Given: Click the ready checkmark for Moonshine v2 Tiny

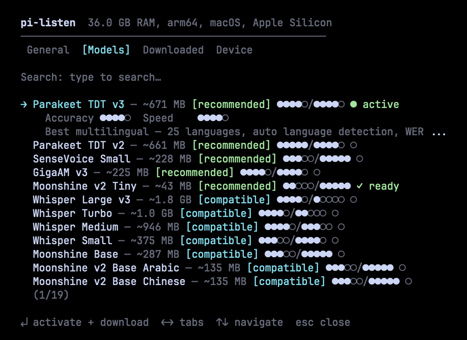Looking at the screenshot, I should [x=359, y=186].
